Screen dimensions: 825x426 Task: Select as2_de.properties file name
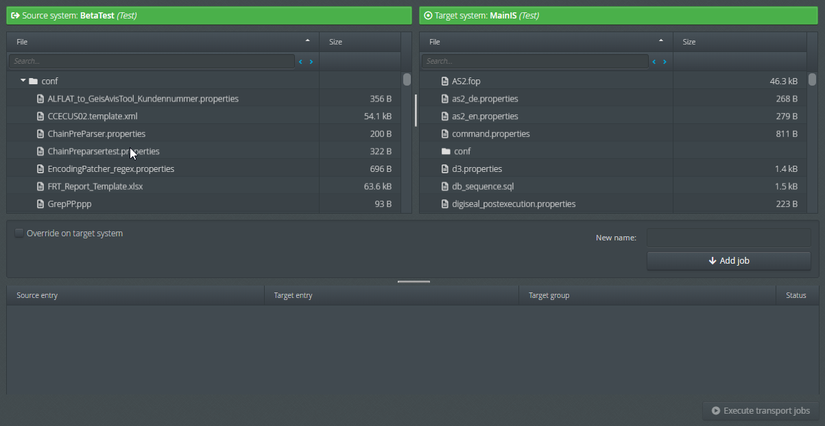[x=485, y=99]
